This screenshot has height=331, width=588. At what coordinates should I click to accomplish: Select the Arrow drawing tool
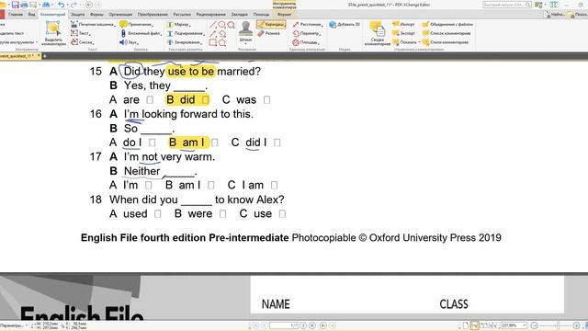point(213,33)
